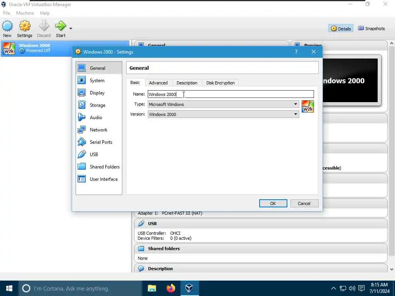The height and width of the screenshot is (296, 395).
Task: Open the System settings category
Action: click(99, 80)
